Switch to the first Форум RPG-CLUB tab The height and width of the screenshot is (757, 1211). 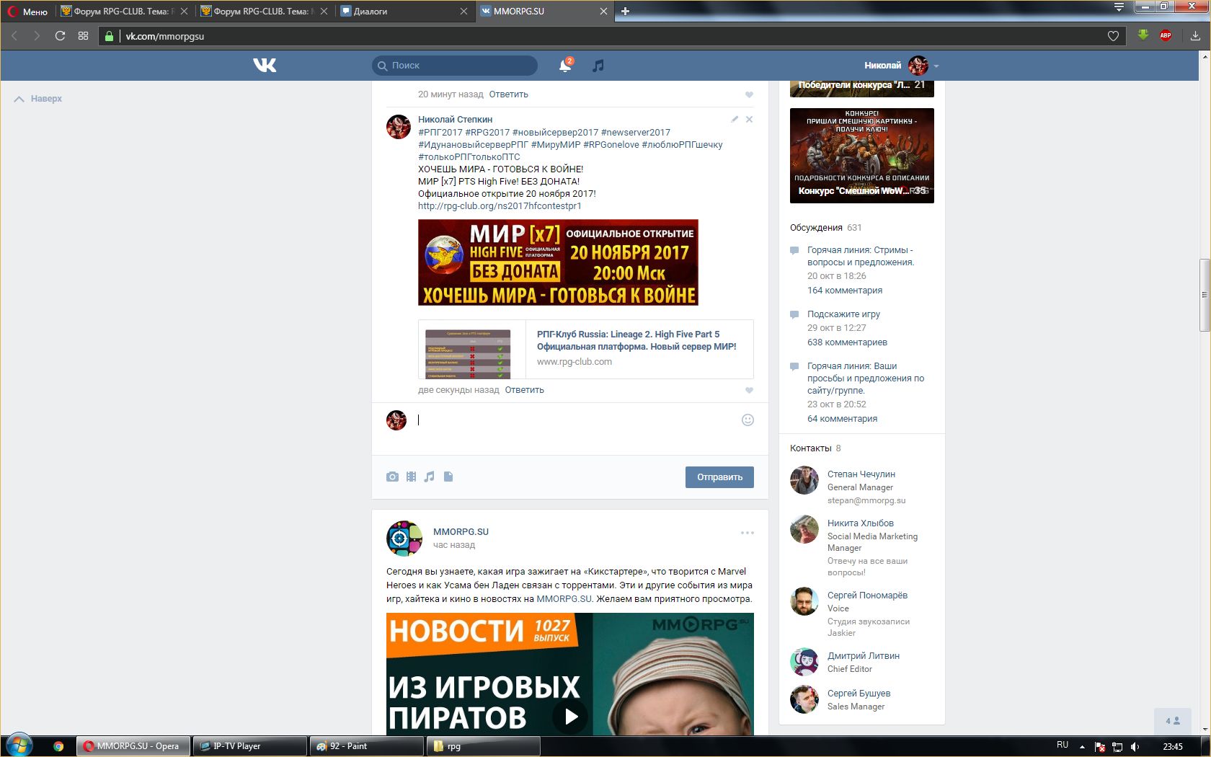coord(125,11)
